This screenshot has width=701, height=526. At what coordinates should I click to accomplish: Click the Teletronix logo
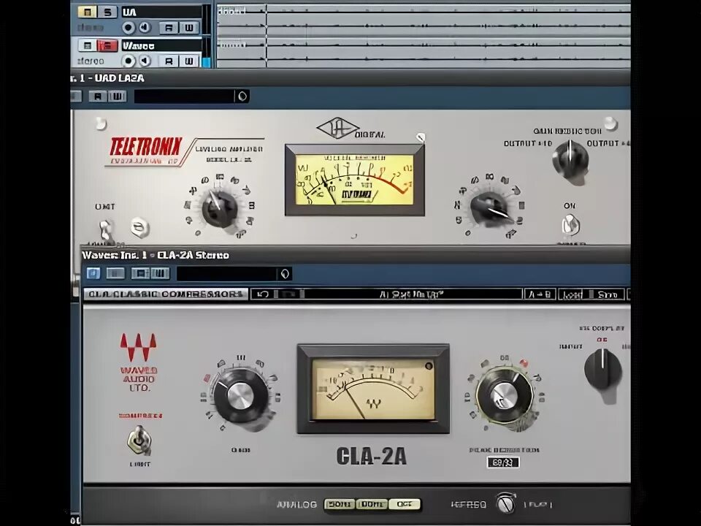[146, 147]
